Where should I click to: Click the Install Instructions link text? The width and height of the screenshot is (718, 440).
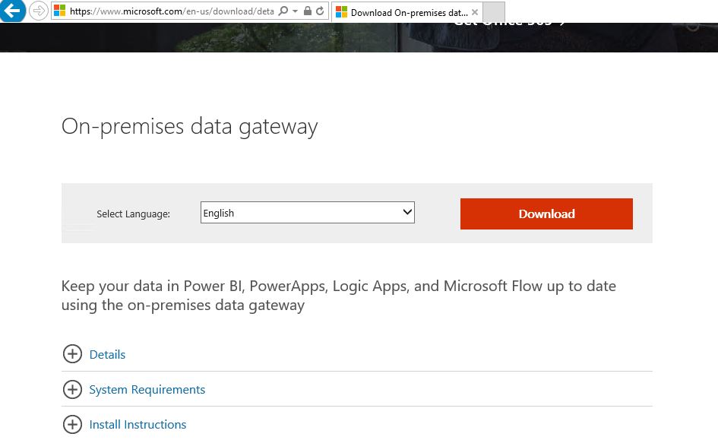tap(138, 424)
